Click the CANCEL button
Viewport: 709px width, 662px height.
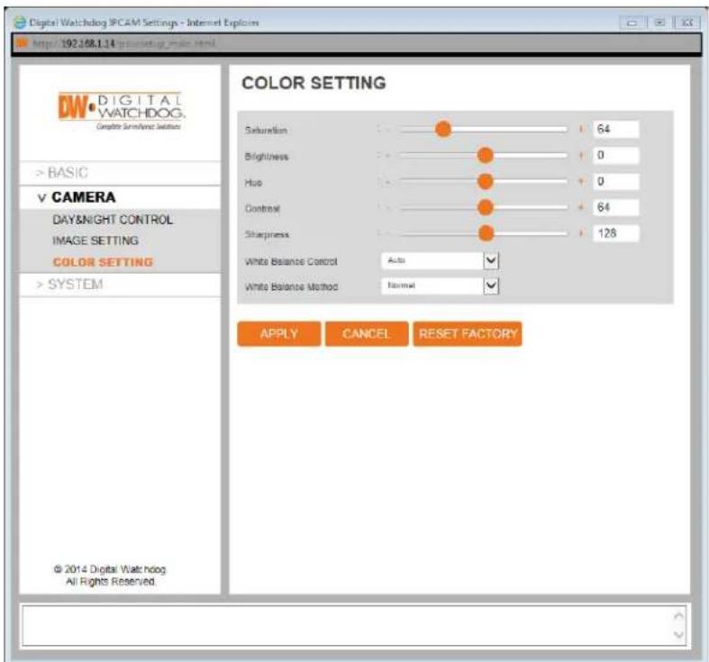tap(367, 334)
